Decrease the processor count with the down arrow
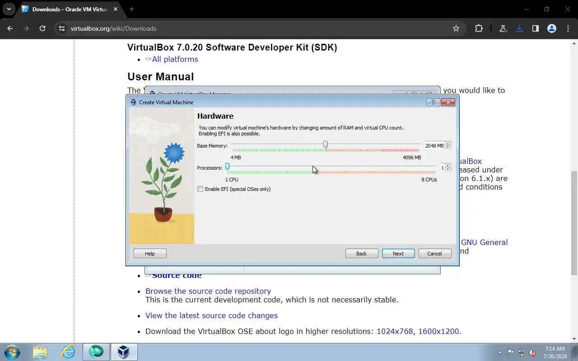This screenshot has height=361, width=578. [448, 169]
